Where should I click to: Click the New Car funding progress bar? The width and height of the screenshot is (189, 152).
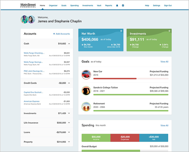pos(131,79)
